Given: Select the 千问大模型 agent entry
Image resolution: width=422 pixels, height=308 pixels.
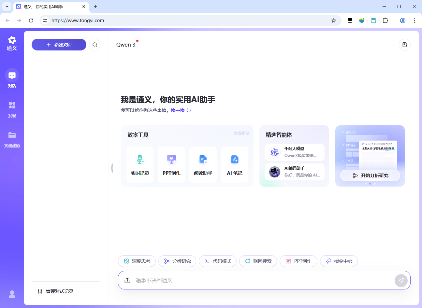Looking at the screenshot, I should (294, 152).
